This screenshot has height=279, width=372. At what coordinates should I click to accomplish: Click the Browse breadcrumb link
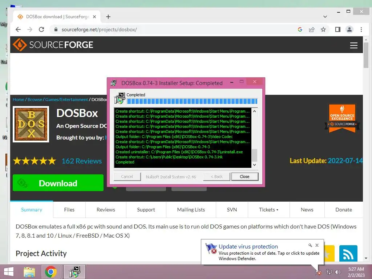click(x=35, y=100)
